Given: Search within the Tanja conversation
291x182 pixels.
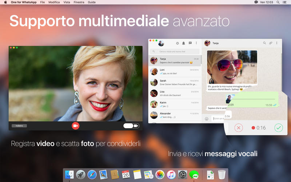Looking at the screenshot, I should 264,43.
